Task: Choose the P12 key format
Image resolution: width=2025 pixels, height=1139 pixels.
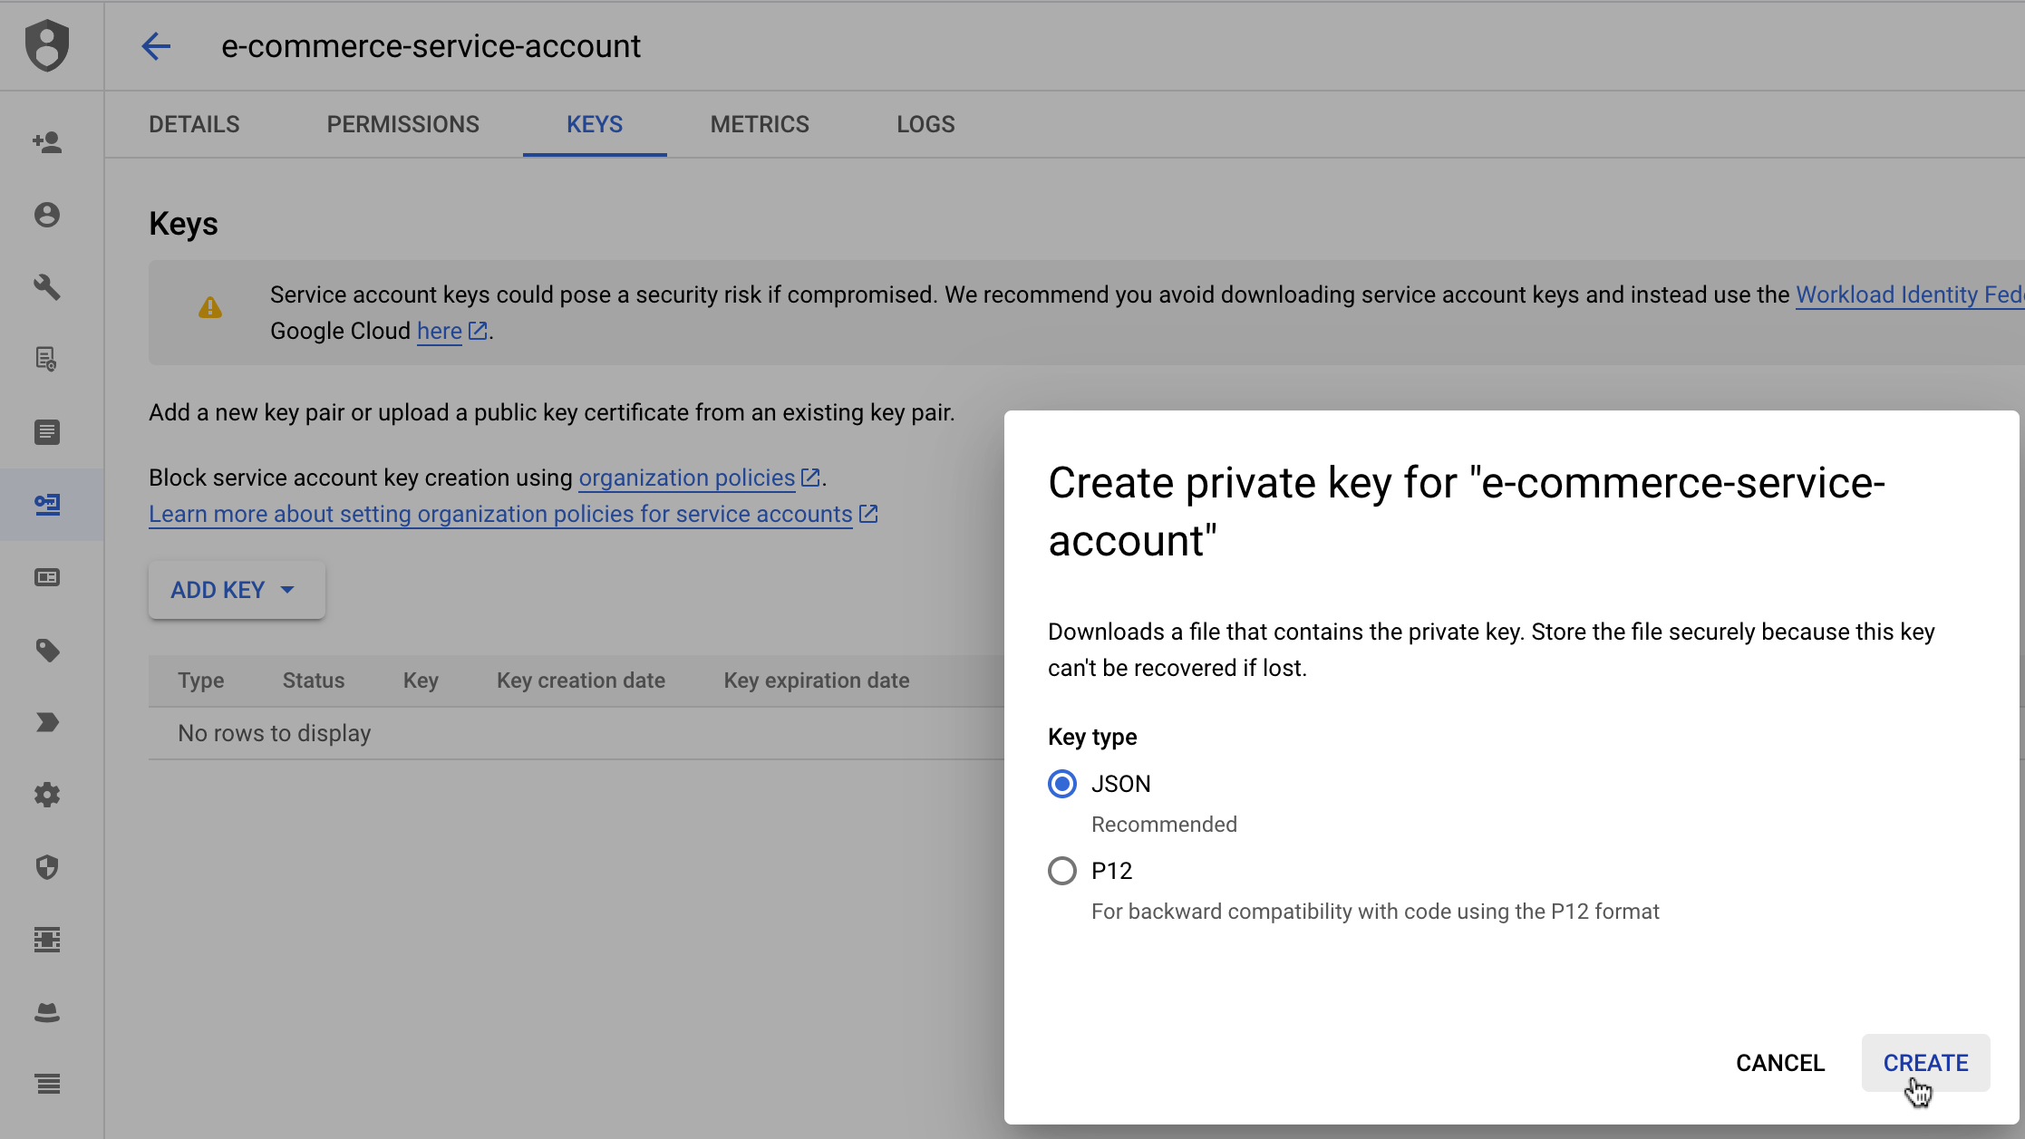Action: [1061, 870]
